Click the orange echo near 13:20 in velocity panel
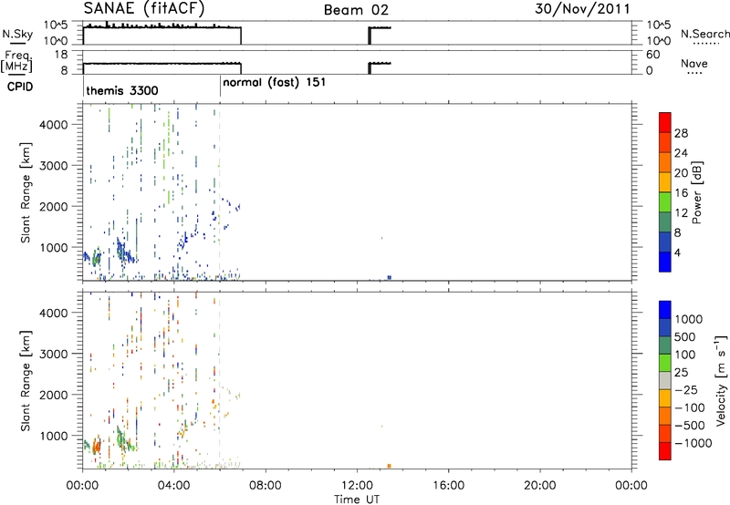This screenshot has width=730, height=505. (x=390, y=466)
